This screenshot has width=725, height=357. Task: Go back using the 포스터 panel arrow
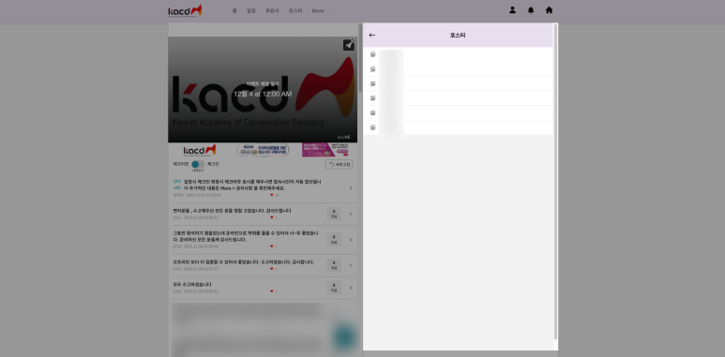(x=372, y=35)
